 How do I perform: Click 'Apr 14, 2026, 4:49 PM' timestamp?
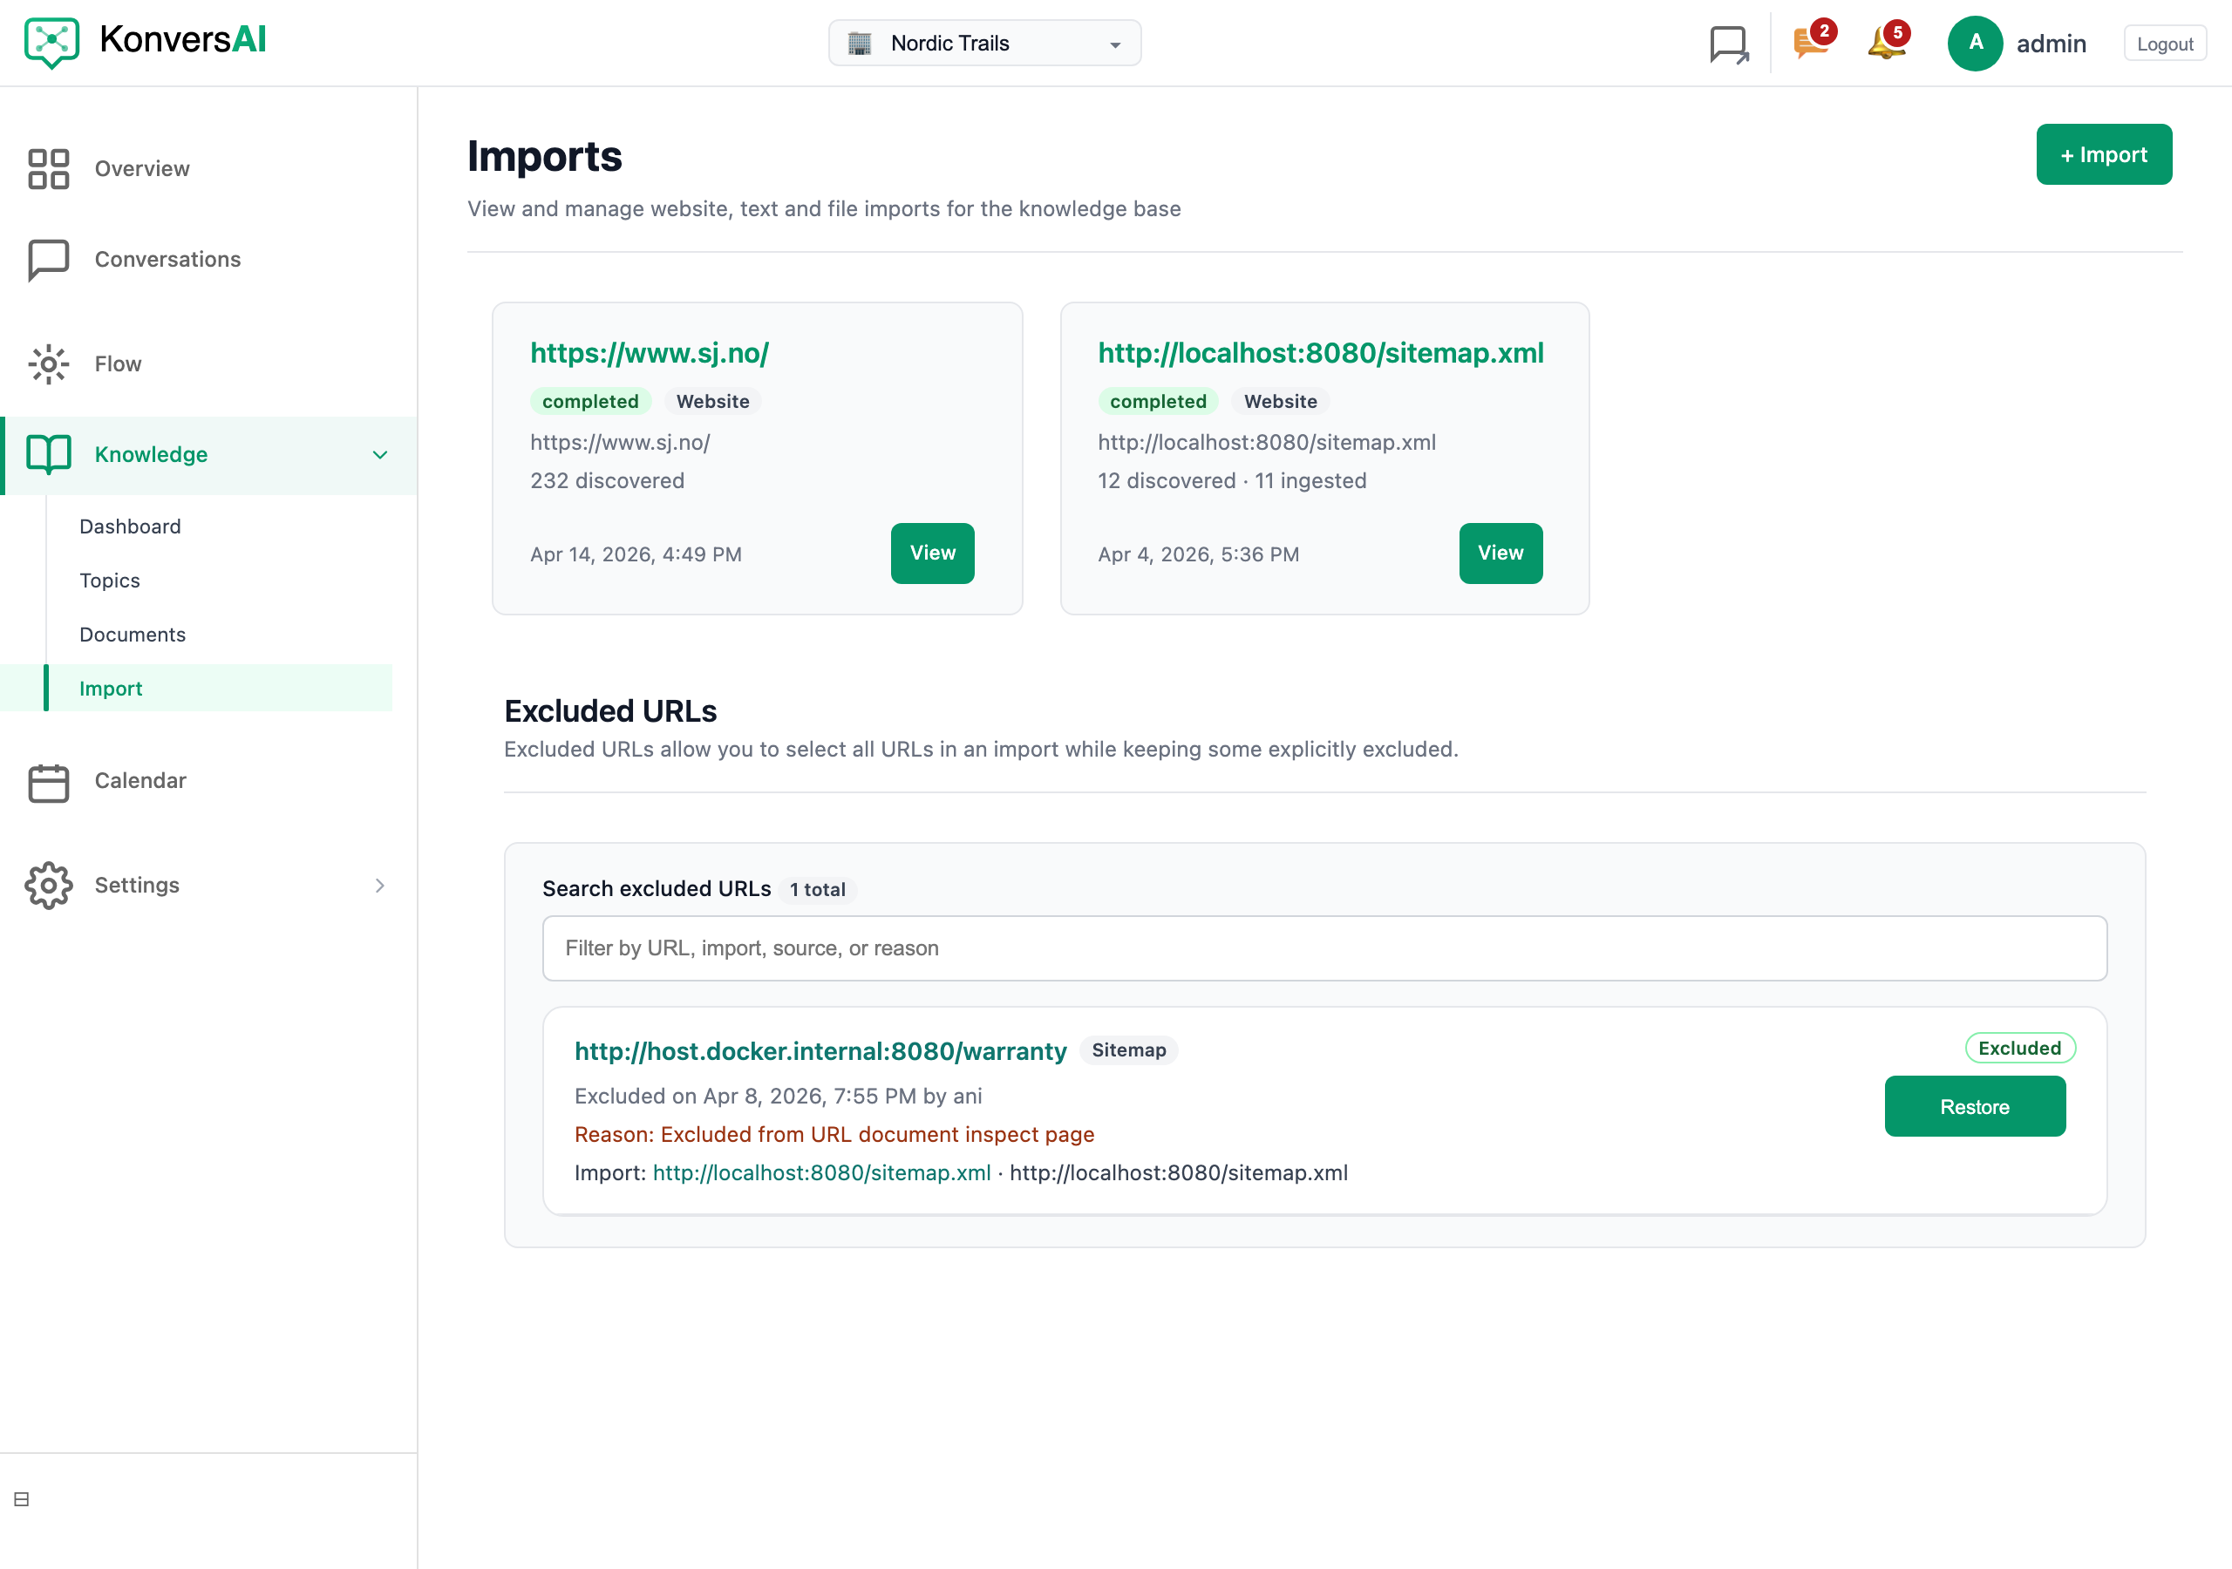[636, 554]
